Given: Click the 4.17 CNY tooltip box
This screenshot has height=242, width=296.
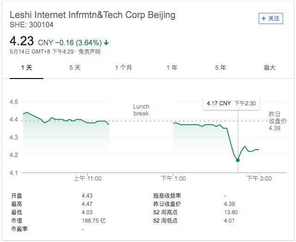Looking at the screenshot, I should 231,103.
